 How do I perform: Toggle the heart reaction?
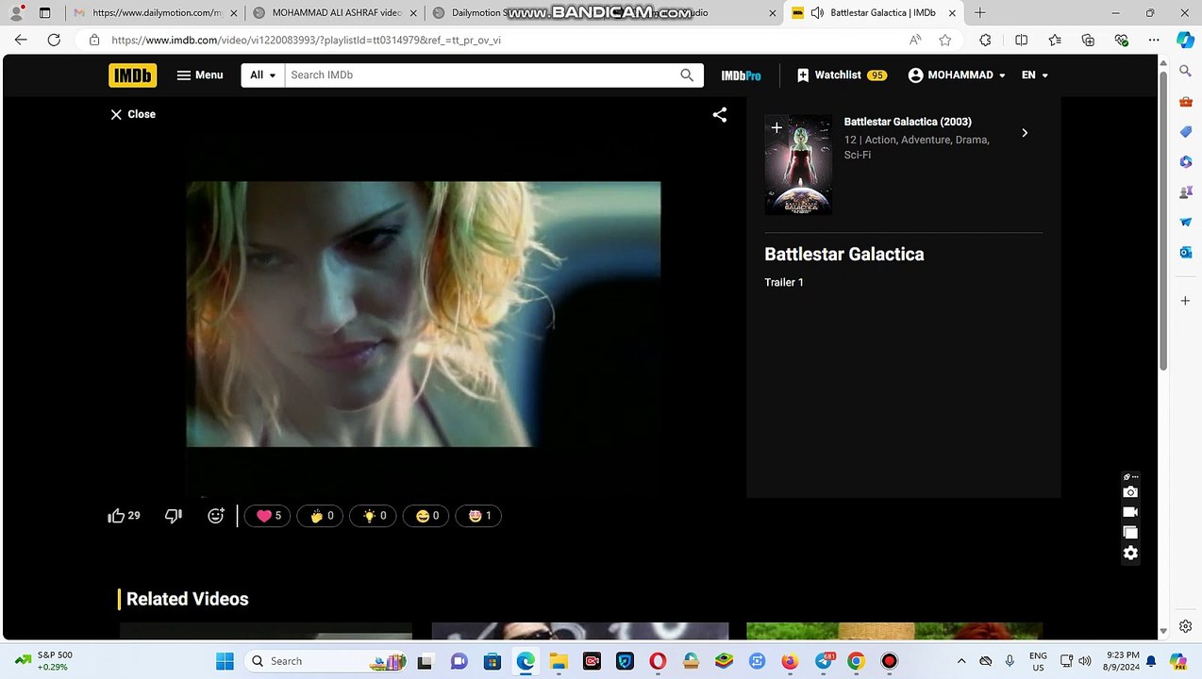coord(268,516)
